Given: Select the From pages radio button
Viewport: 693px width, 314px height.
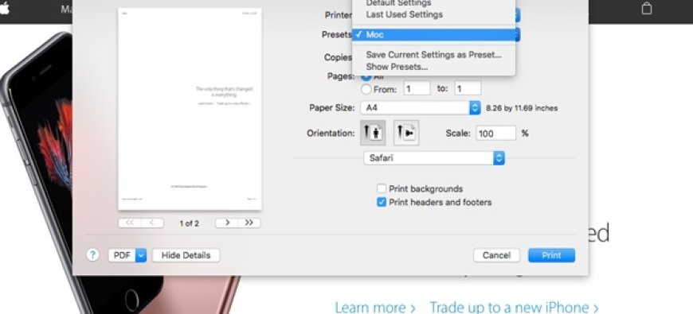Looking at the screenshot, I should [366, 90].
